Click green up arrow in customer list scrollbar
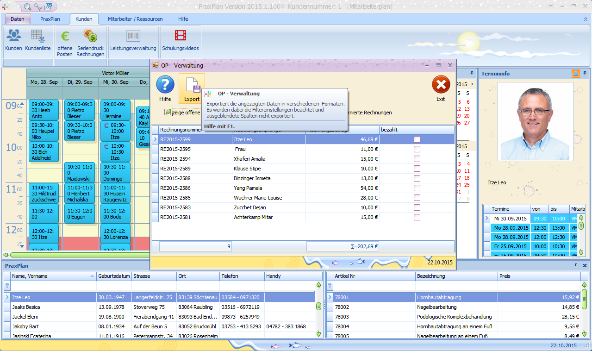This screenshot has height=351, width=592. [x=318, y=285]
